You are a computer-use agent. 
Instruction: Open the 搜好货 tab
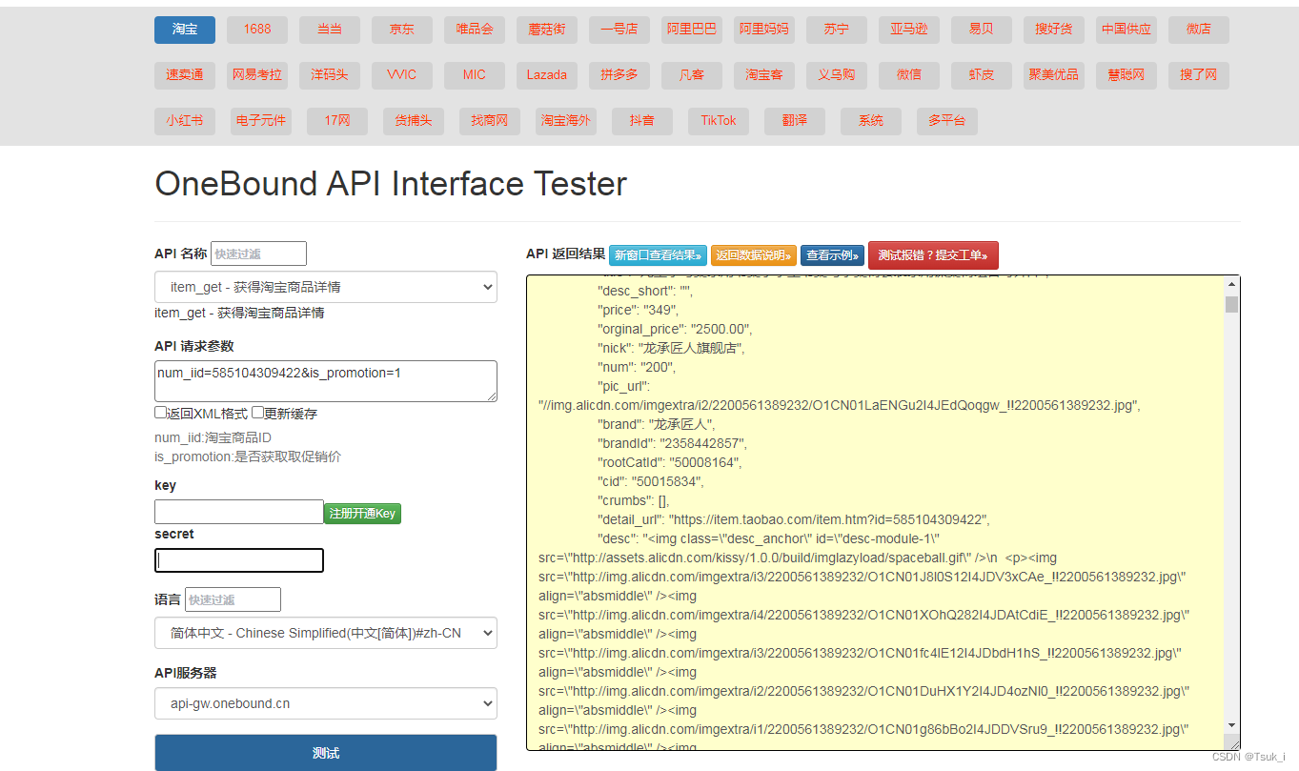tap(1054, 30)
